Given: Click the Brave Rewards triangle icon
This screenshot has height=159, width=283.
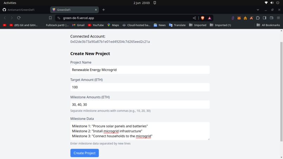Looking at the screenshot, I should point(209,18).
